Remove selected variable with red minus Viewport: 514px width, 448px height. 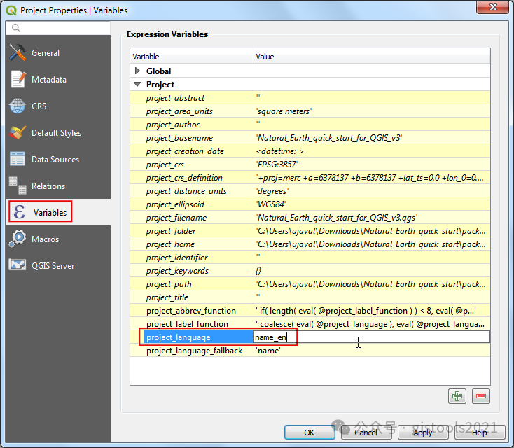pos(481,396)
